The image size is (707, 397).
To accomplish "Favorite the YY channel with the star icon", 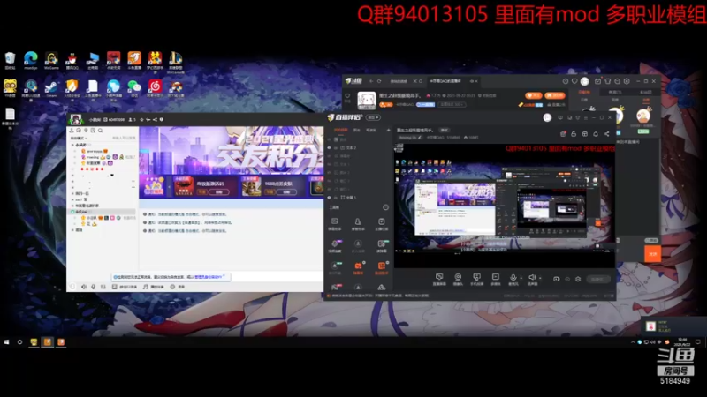I will click(x=142, y=120).
